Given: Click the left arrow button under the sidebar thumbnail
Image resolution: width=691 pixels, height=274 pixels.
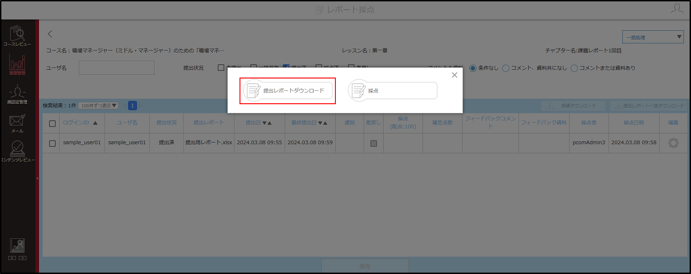Looking at the screenshot, I should pyautogui.click(x=12, y=258).
